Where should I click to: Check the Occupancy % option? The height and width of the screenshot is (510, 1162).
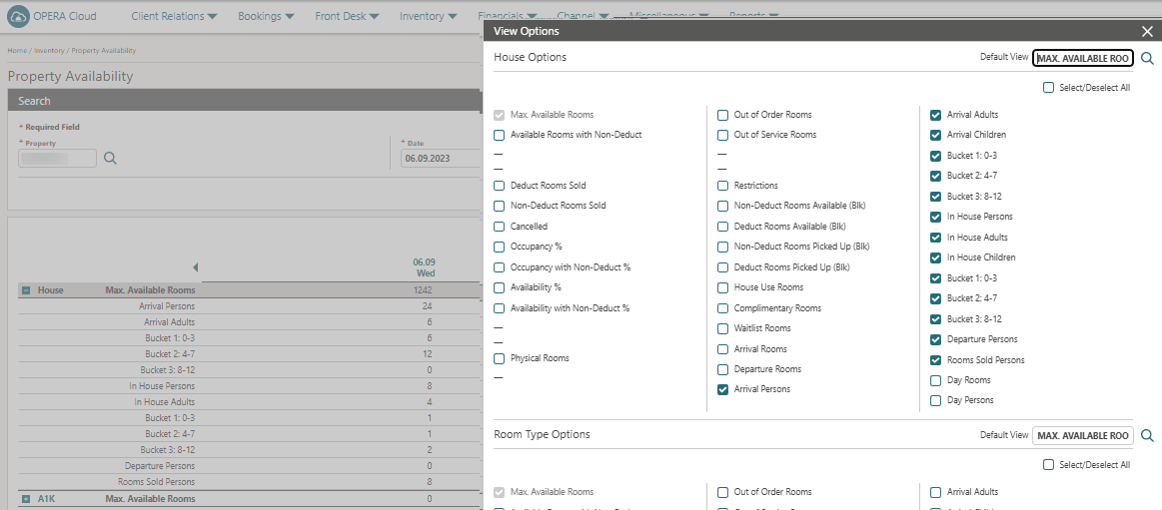tap(500, 247)
